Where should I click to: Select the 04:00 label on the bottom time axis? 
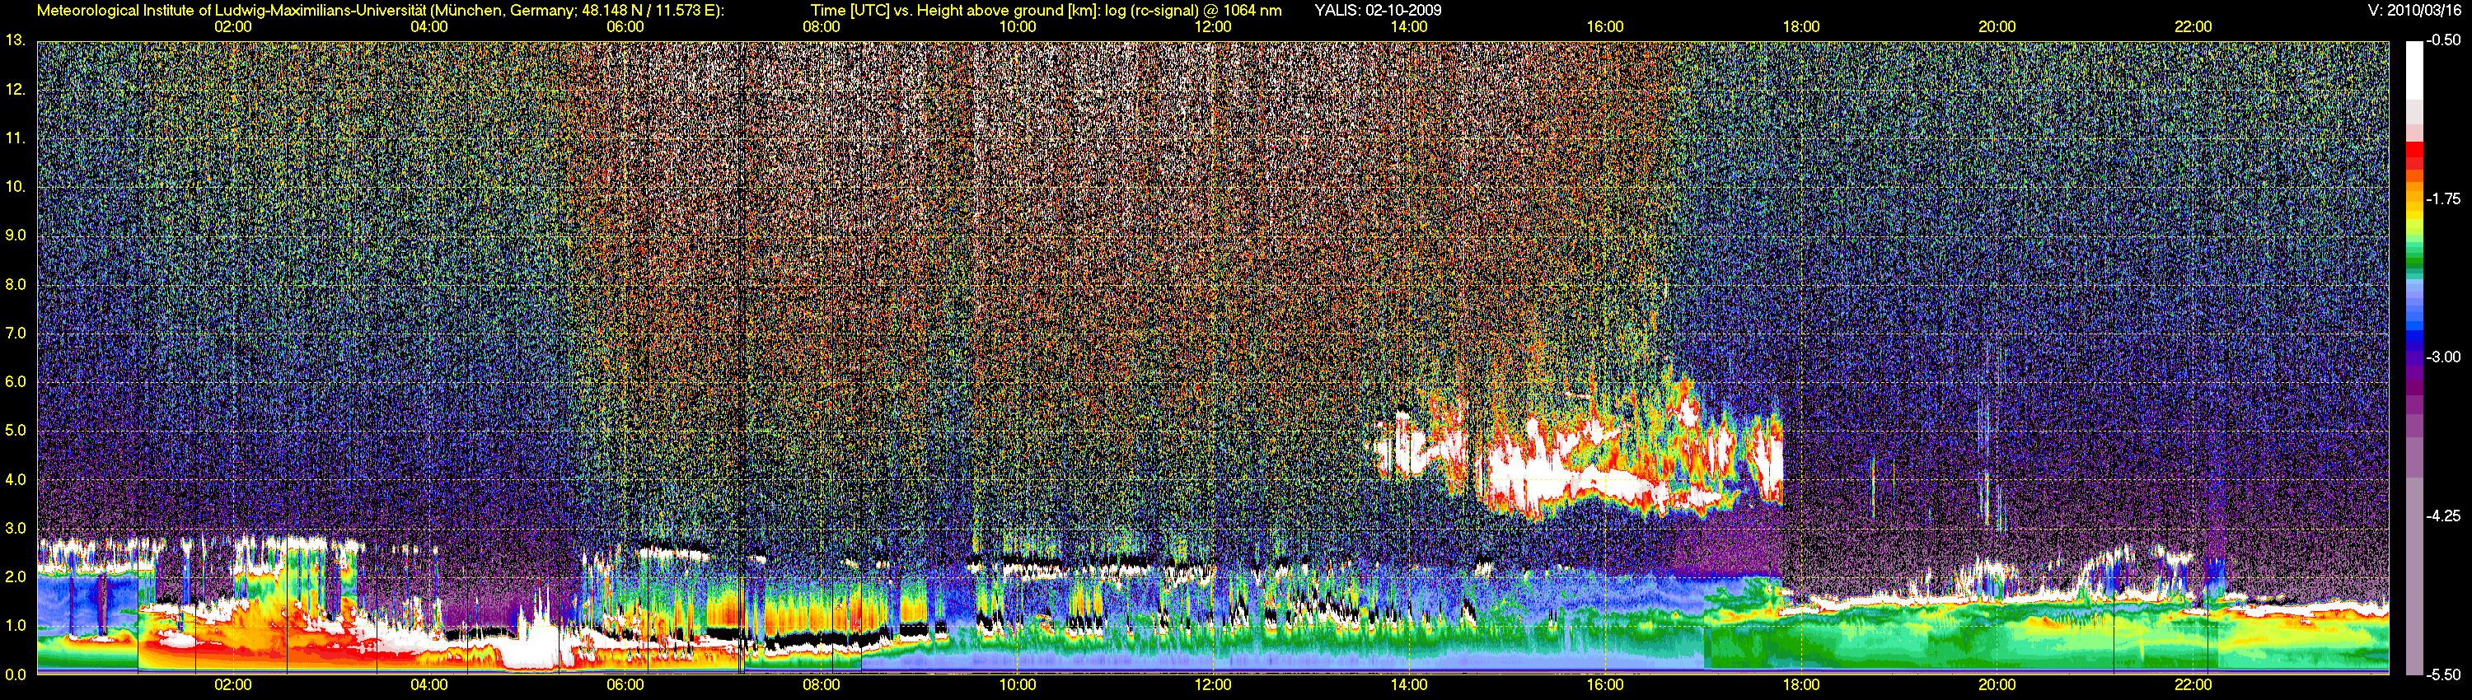(x=429, y=684)
